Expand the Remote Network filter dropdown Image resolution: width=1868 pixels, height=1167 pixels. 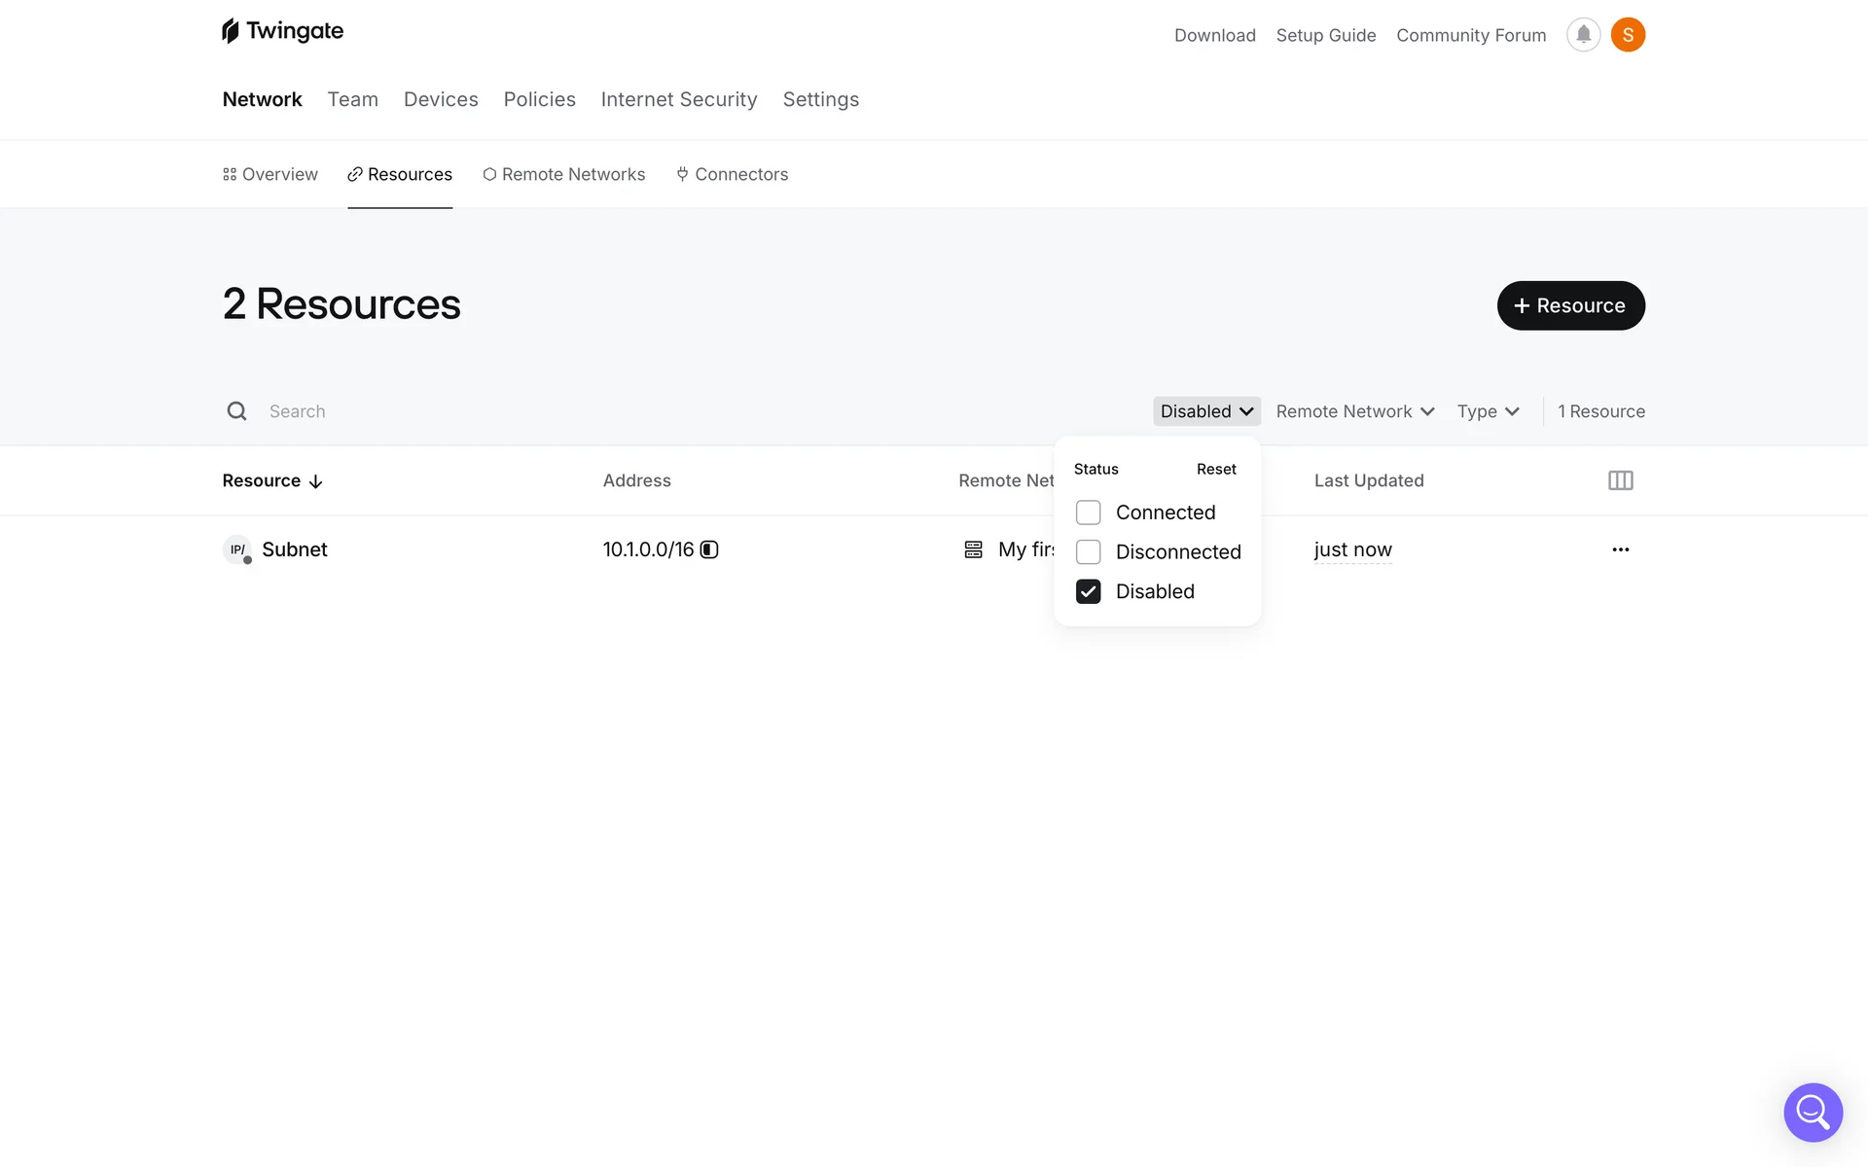click(1354, 411)
